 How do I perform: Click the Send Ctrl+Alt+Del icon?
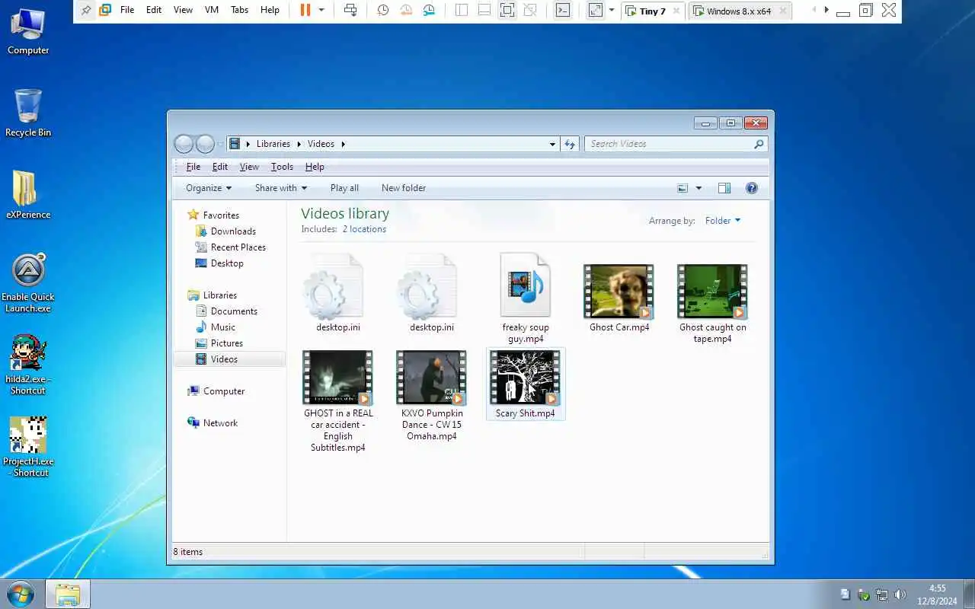coord(350,10)
